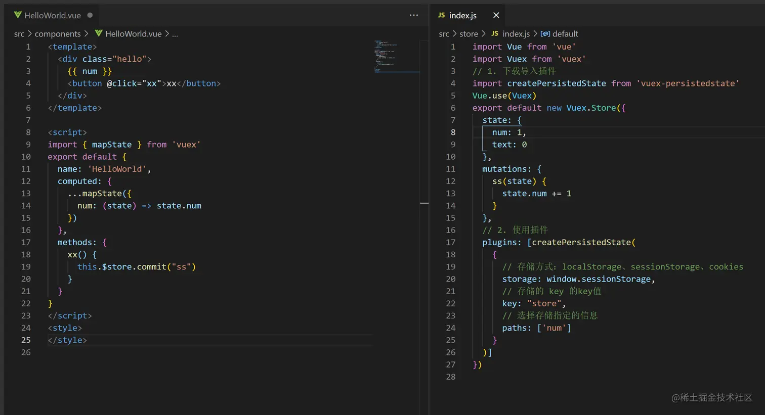
Task: Click the '// 1. 下载导入插件' comment
Action: pyautogui.click(x=514, y=71)
